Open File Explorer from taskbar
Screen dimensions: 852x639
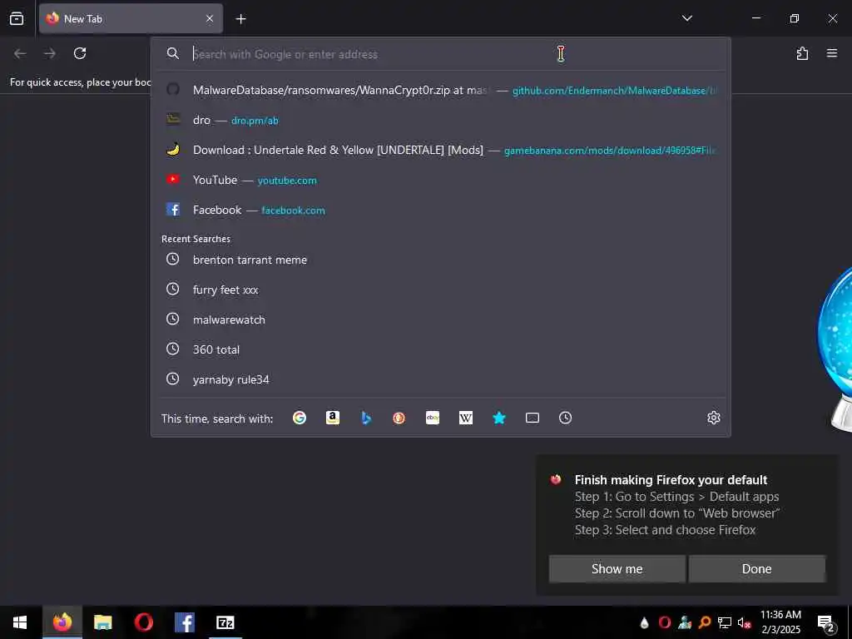(x=102, y=622)
